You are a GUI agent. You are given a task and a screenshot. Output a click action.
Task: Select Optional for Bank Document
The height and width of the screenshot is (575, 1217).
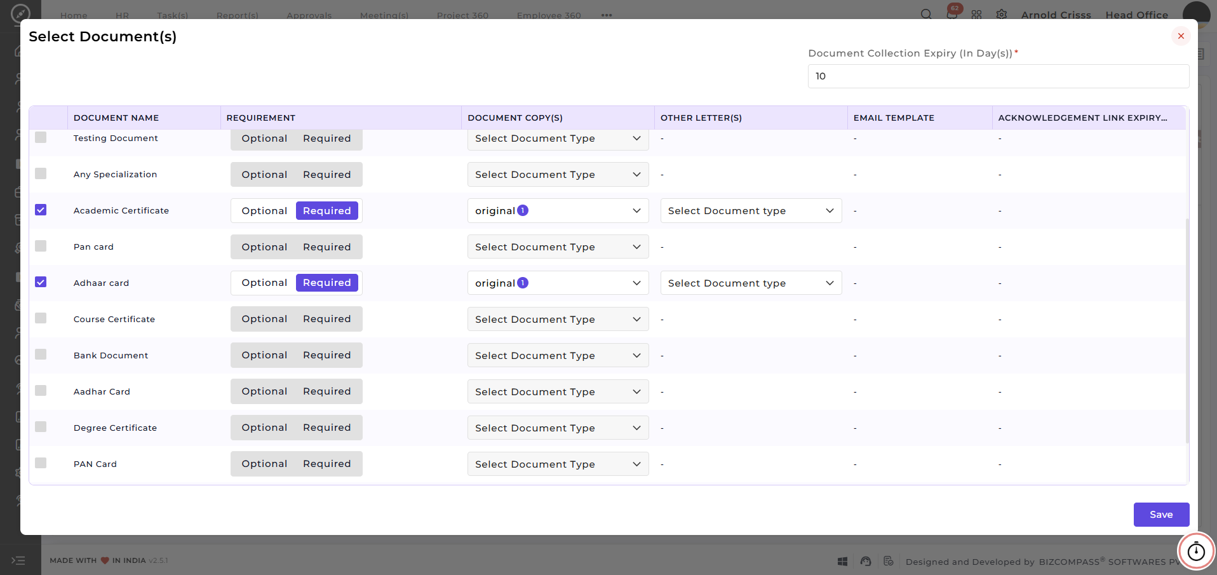click(x=264, y=355)
